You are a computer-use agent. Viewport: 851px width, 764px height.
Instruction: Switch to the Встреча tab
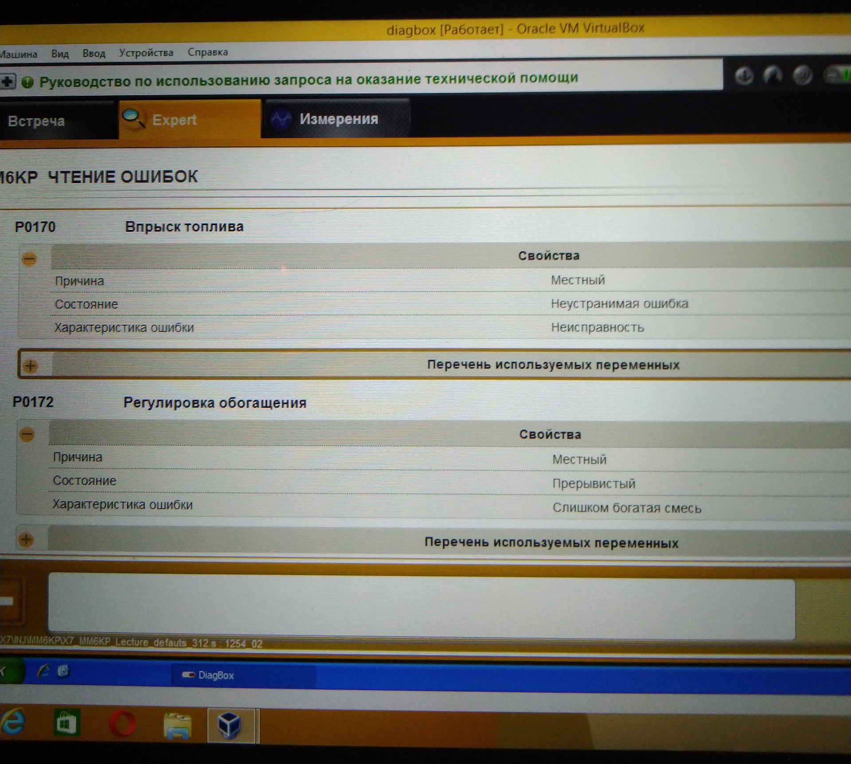point(36,121)
